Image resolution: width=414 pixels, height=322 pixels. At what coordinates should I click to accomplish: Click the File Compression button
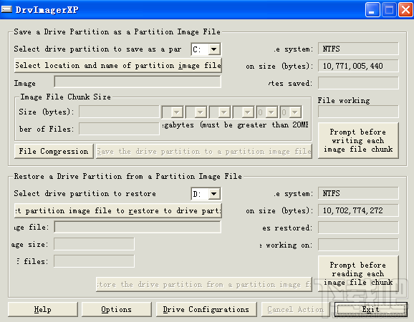(54, 152)
